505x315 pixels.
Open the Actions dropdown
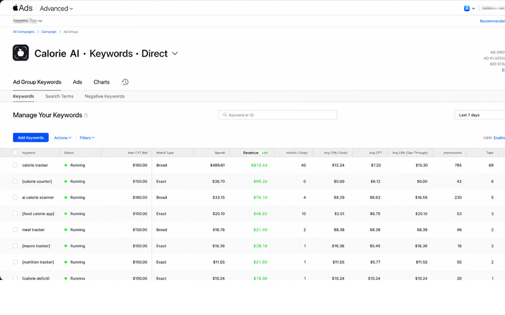pyautogui.click(x=63, y=138)
